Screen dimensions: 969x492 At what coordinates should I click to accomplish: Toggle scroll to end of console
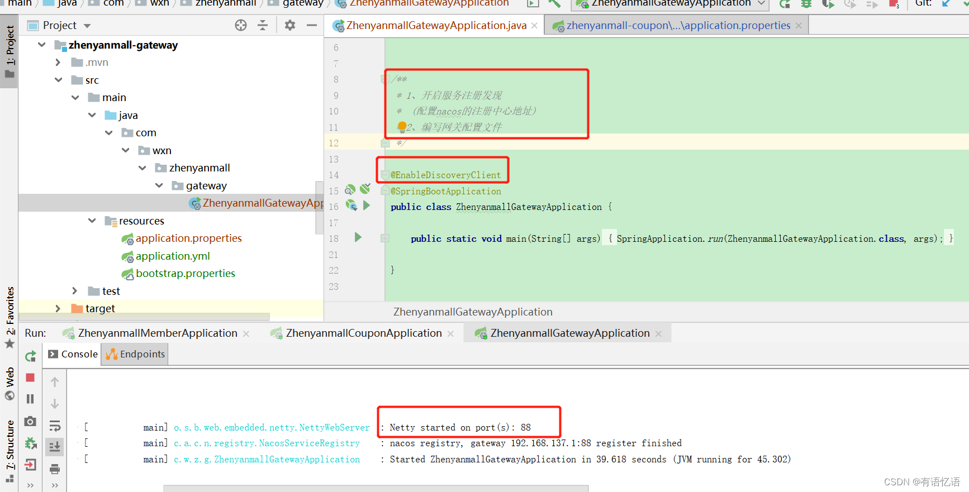55,447
